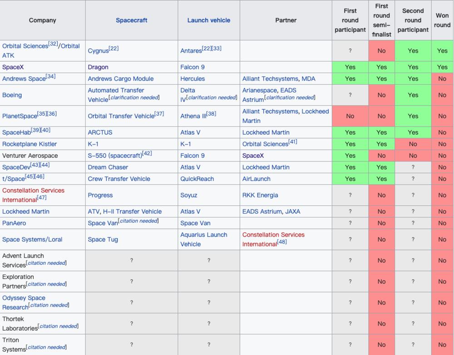Click the Spacecraft column header link
The height and width of the screenshot is (355, 454).
click(132, 20)
